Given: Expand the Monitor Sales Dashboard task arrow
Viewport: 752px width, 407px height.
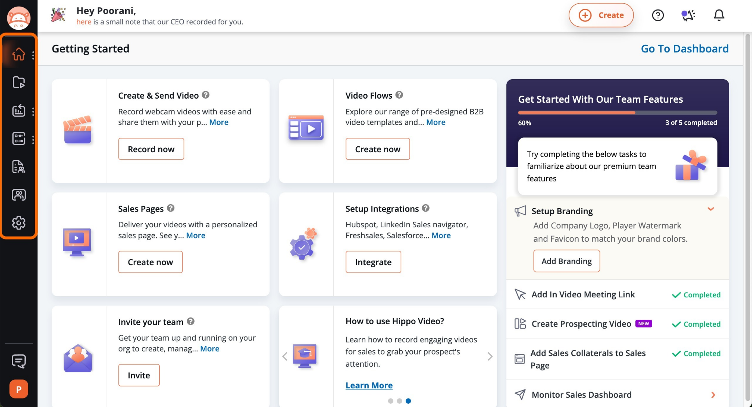Looking at the screenshot, I should coord(713,395).
